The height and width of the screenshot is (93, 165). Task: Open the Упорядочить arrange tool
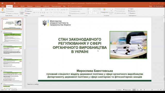104,11
